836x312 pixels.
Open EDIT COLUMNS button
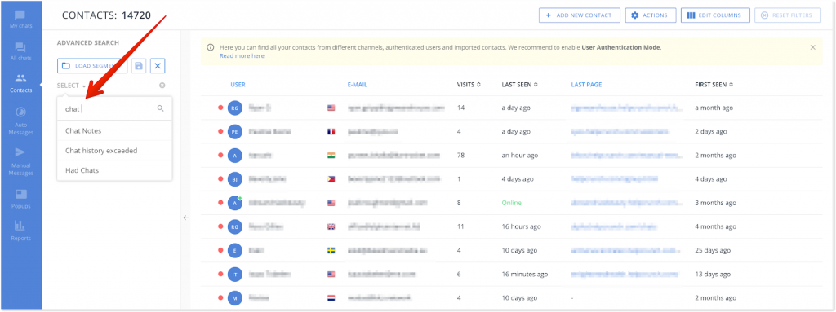tap(715, 15)
